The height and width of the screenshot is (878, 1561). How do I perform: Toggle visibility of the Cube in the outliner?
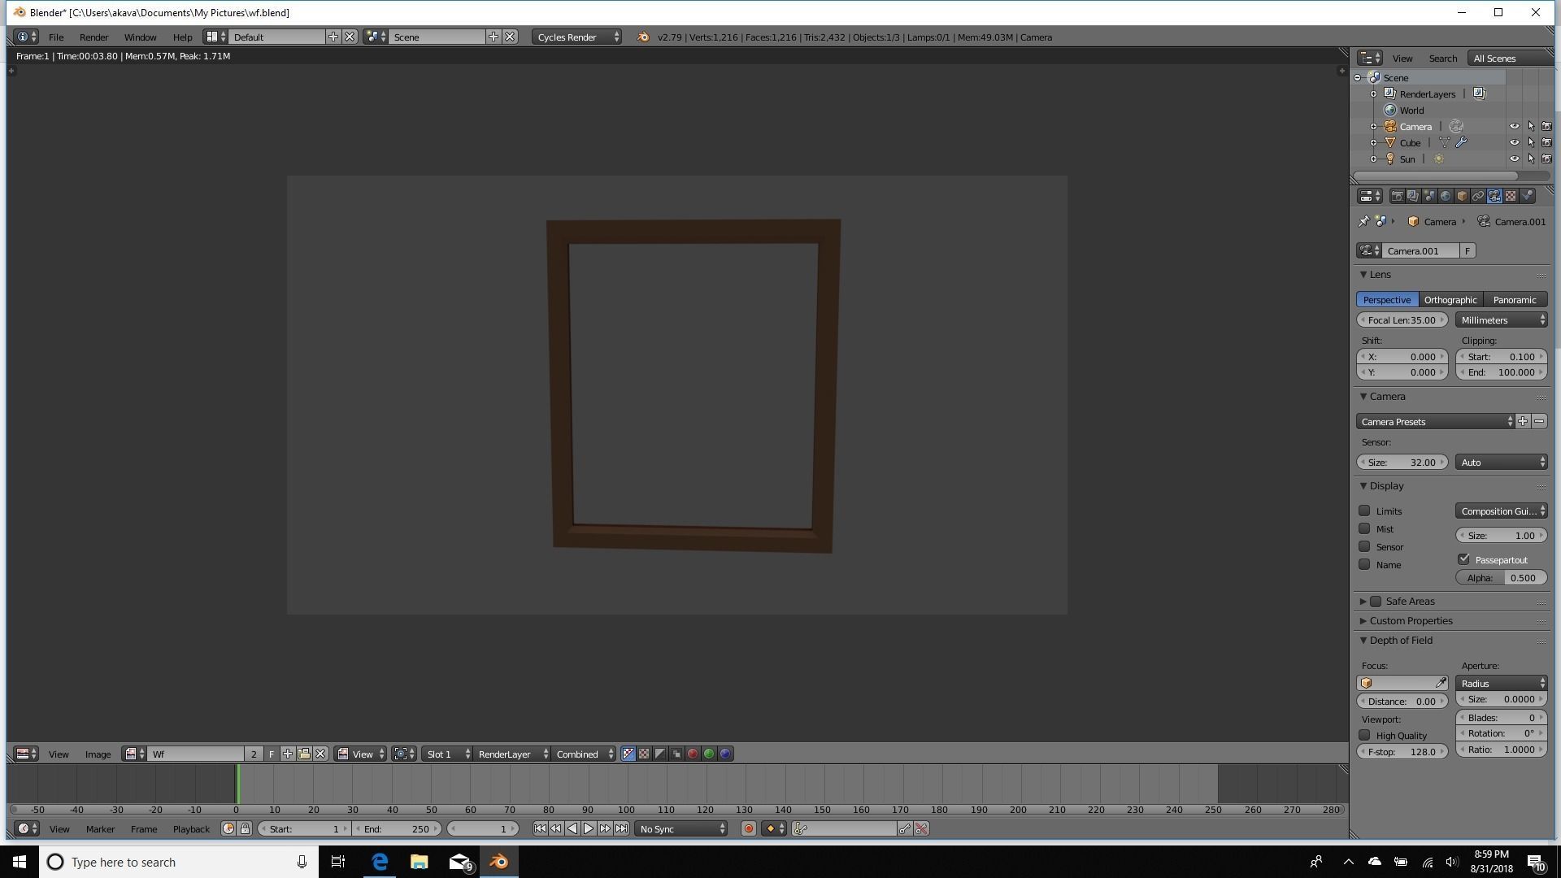[1515, 142]
